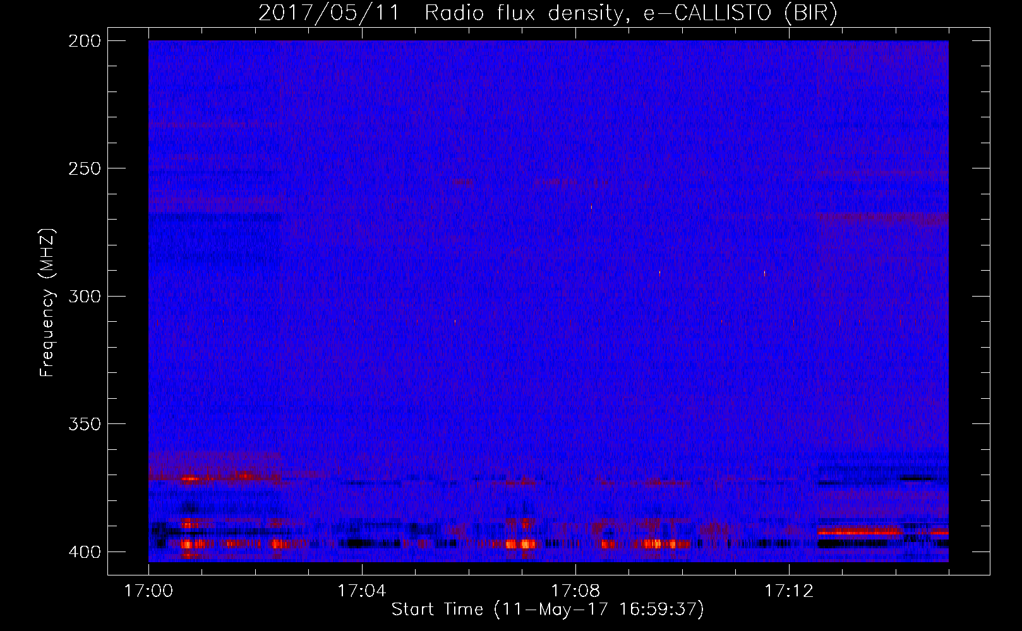
Task: Click the 17:12 time tick label
Action: tap(789, 591)
